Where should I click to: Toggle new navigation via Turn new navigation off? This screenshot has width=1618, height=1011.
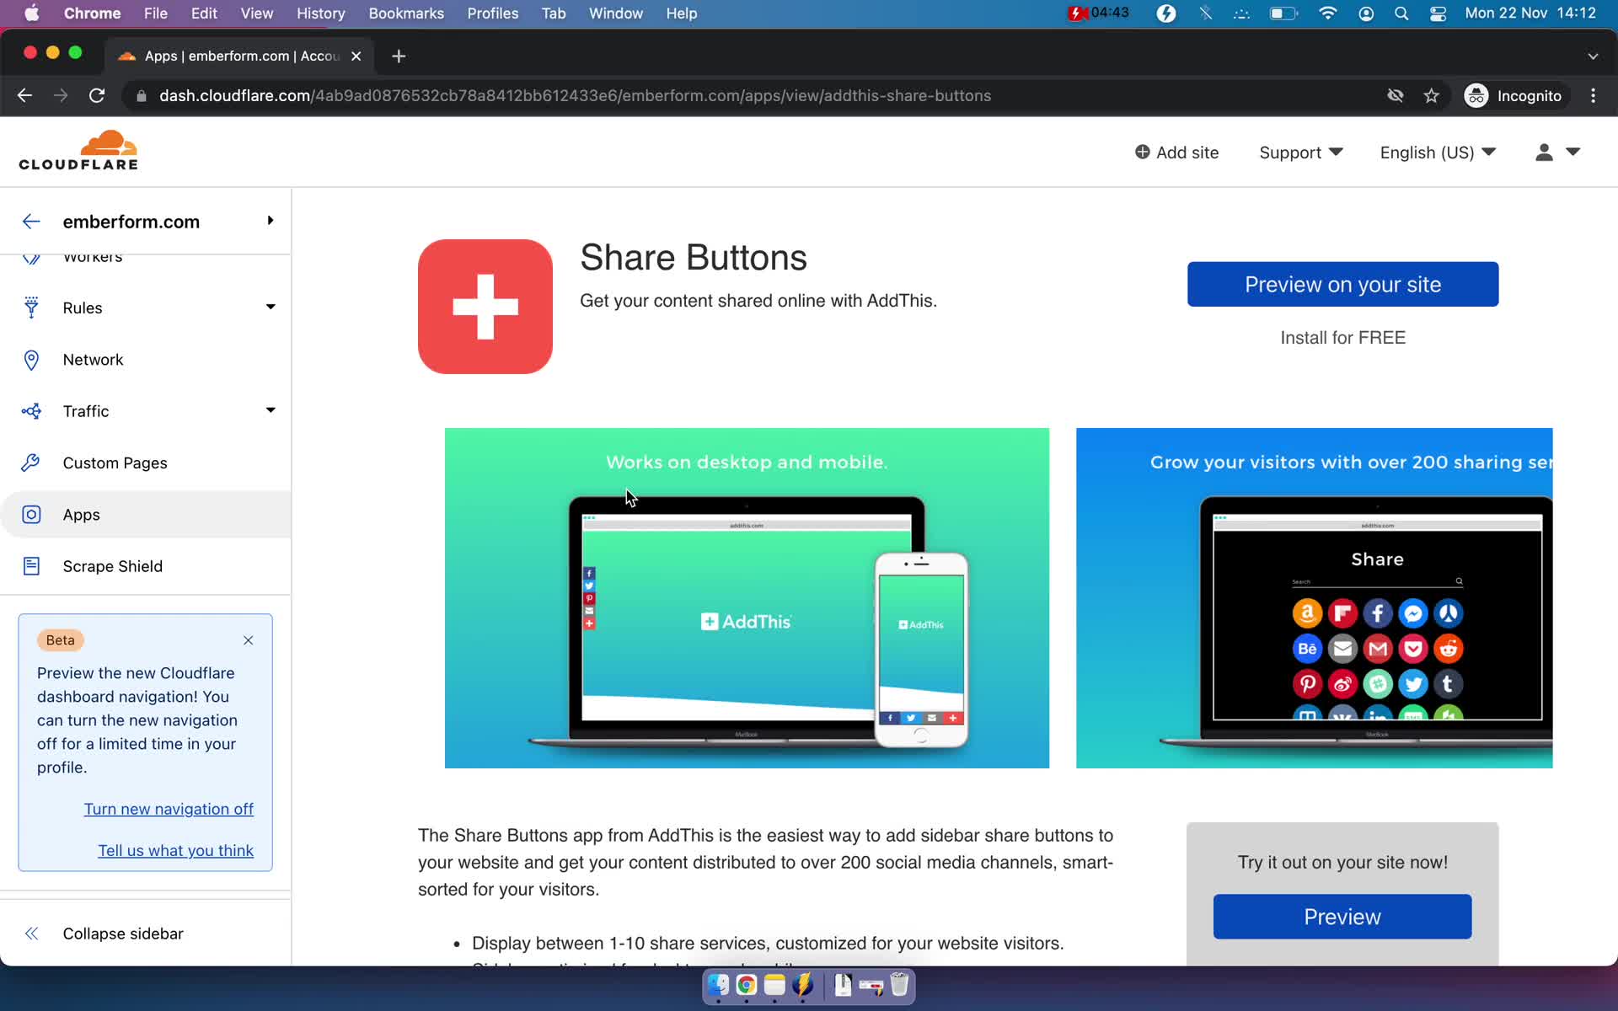click(169, 808)
